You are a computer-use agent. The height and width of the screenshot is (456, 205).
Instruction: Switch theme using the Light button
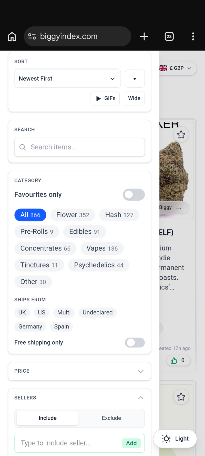(175, 439)
